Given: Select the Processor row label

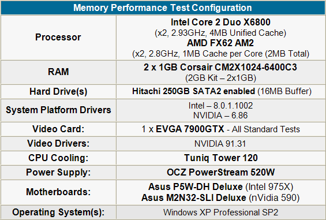Looking at the screenshot, I should [58, 38].
